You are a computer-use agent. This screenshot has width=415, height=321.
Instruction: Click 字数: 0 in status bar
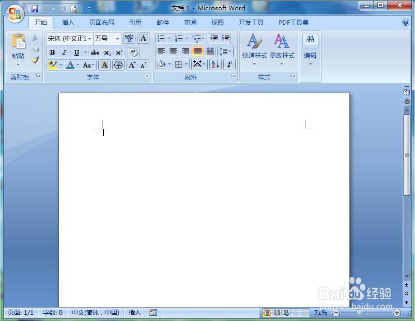pos(52,313)
